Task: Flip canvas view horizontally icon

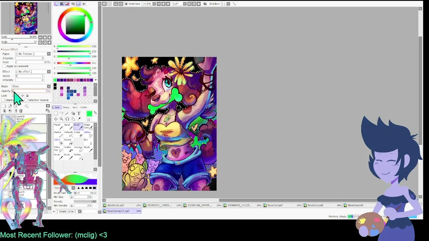Action: 205,4
